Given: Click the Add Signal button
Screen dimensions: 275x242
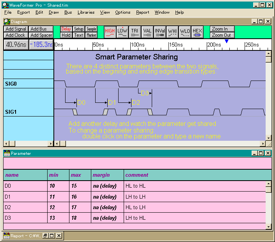Looking at the screenshot, I should pos(16,29).
